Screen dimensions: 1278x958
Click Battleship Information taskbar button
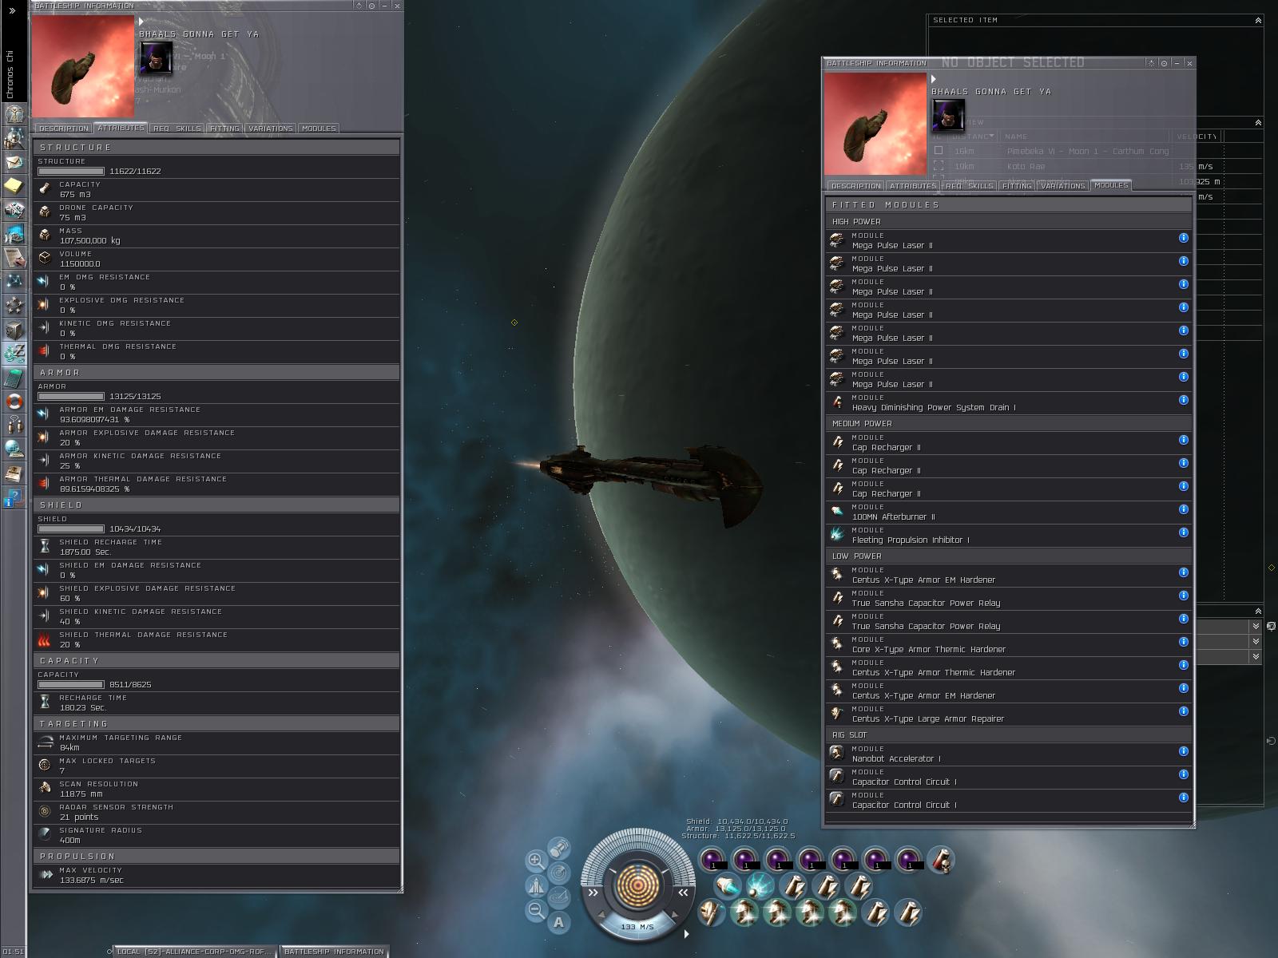(334, 951)
